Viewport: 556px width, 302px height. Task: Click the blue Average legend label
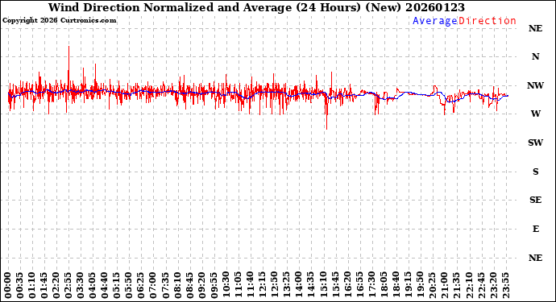(x=435, y=21)
